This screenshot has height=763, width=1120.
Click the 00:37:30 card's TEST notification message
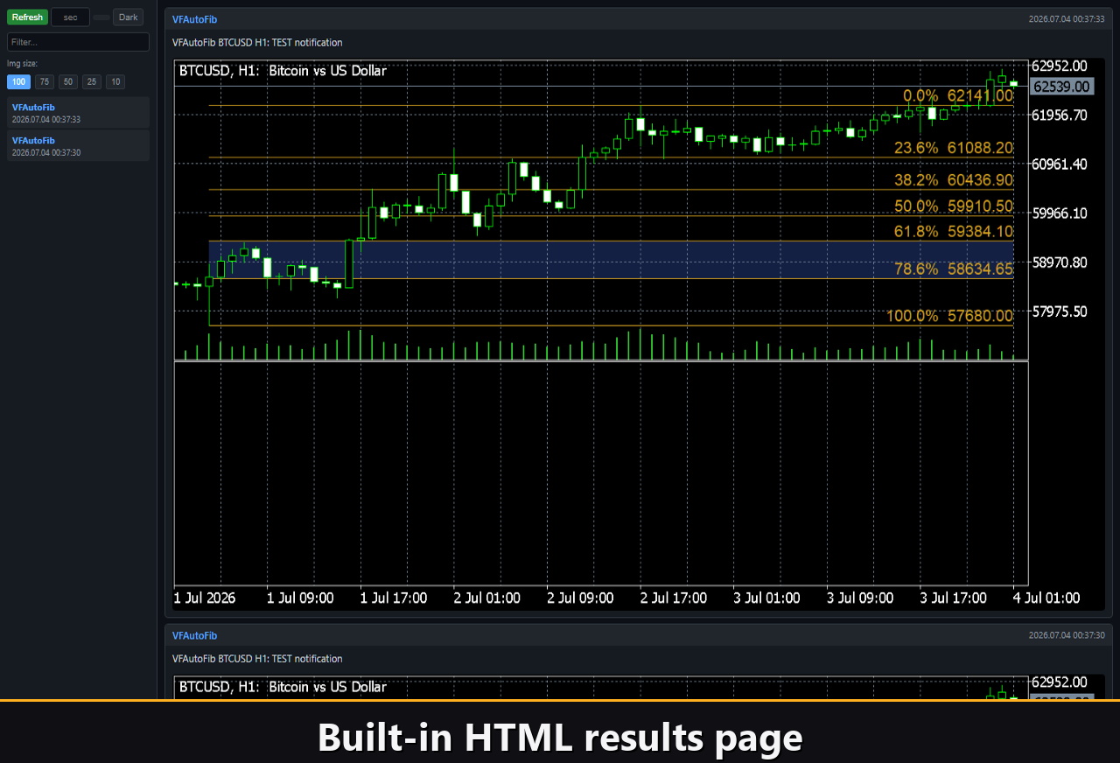(x=257, y=659)
